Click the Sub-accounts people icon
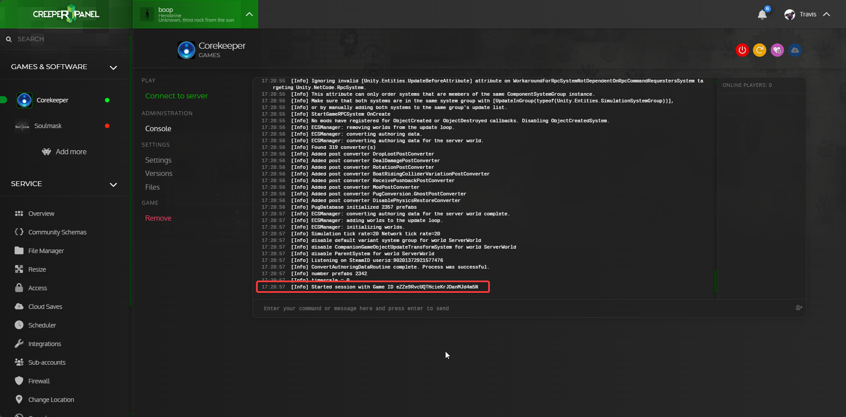Screen dimensions: 846x417 click(19, 362)
